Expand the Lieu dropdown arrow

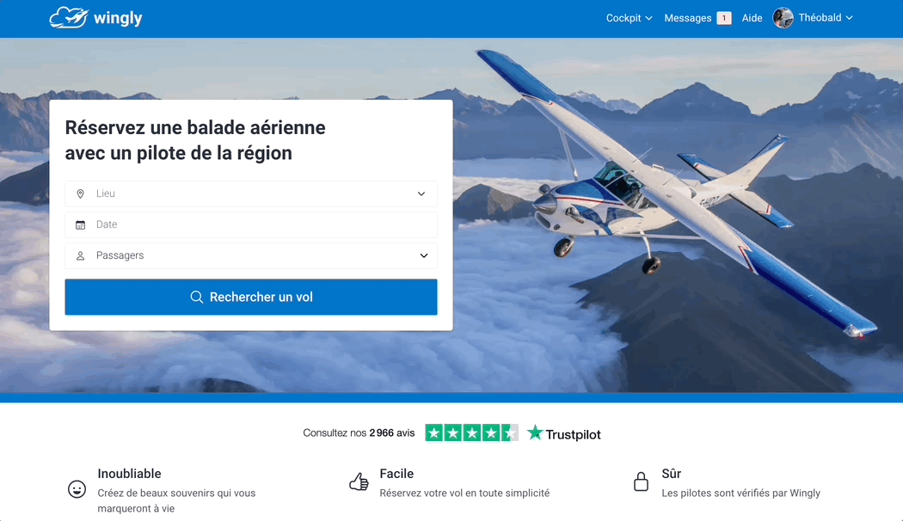coord(421,194)
